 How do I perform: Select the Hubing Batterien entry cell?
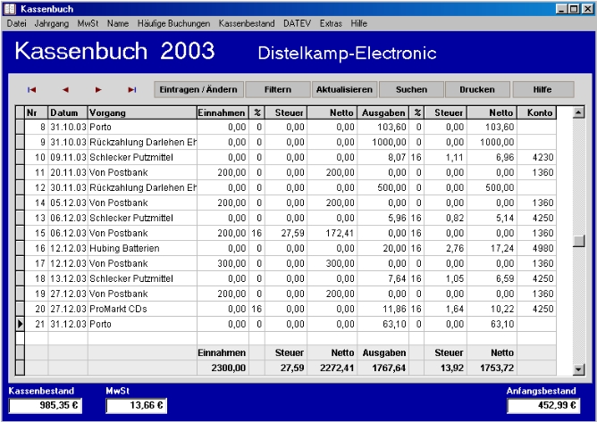[141, 247]
